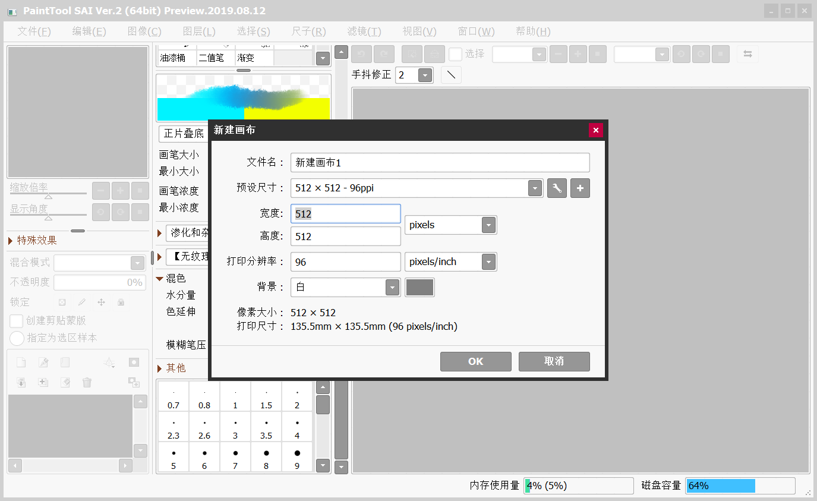Screen dimensions: 817x501
Task: Open the 编辑(E) menu
Action: pyautogui.click(x=89, y=31)
